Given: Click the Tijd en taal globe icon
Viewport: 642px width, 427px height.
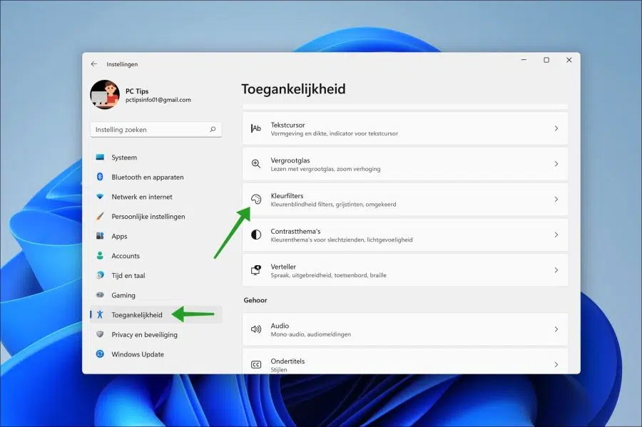Looking at the screenshot, I should tap(100, 275).
